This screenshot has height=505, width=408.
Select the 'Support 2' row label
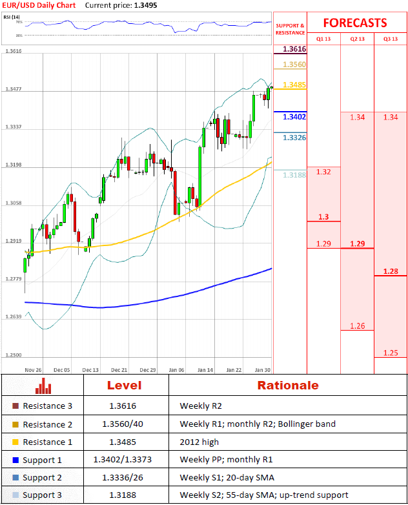click(x=42, y=478)
